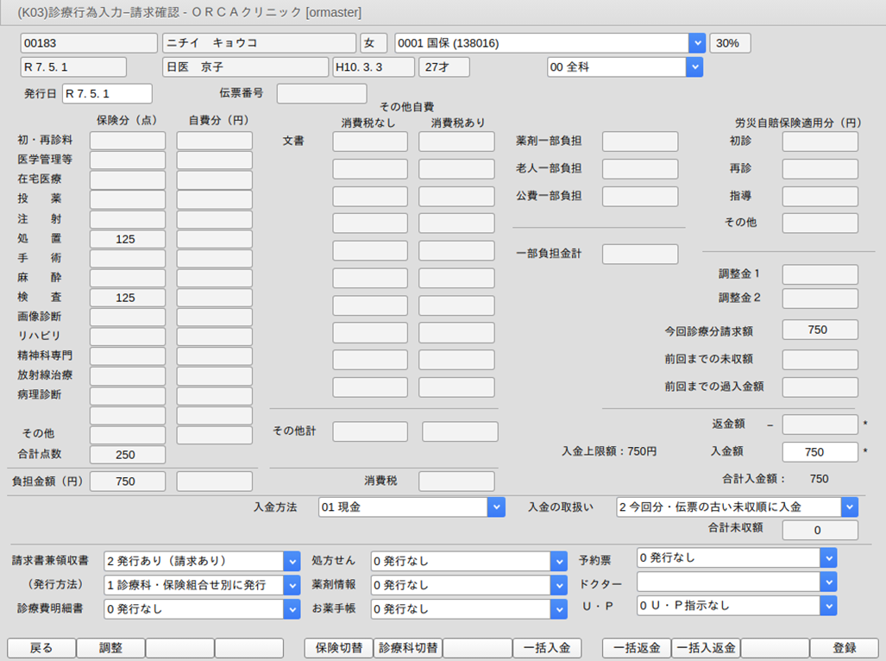This screenshot has height=661, width=886.
Task: Open the 0001 国保 insurance dropdown
Action: [x=696, y=43]
